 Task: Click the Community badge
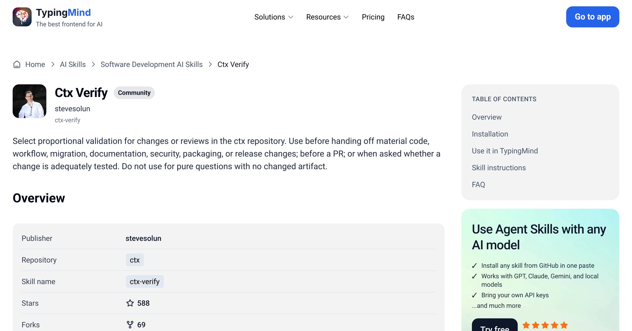coord(134,93)
